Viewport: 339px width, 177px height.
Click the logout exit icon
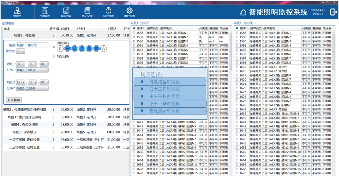pyautogui.click(x=333, y=12)
